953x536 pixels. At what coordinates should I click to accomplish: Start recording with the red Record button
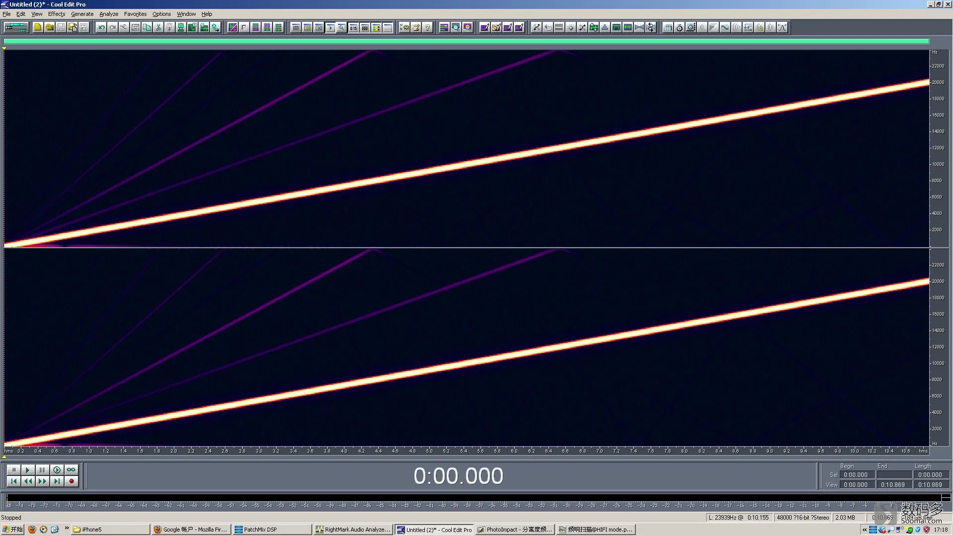(71, 481)
